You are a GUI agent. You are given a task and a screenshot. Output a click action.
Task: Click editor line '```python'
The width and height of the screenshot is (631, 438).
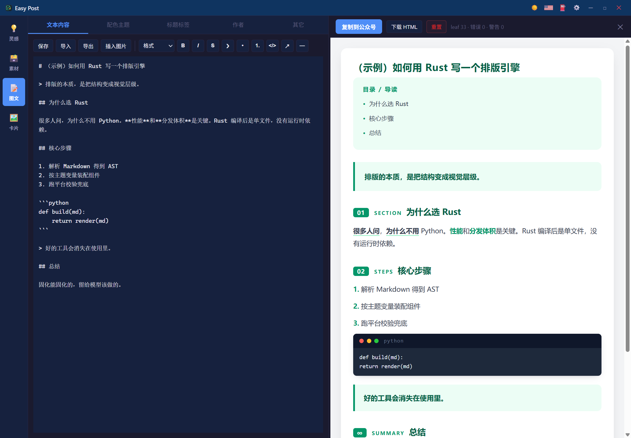coord(54,203)
